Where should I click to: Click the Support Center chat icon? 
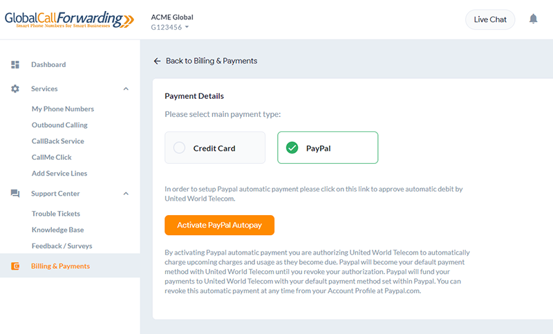pyautogui.click(x=15, y=193)
